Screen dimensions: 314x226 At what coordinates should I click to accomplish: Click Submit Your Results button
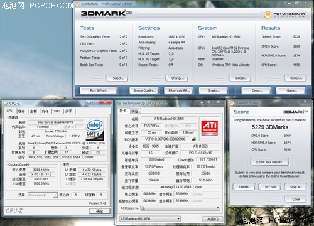(269, 162)
